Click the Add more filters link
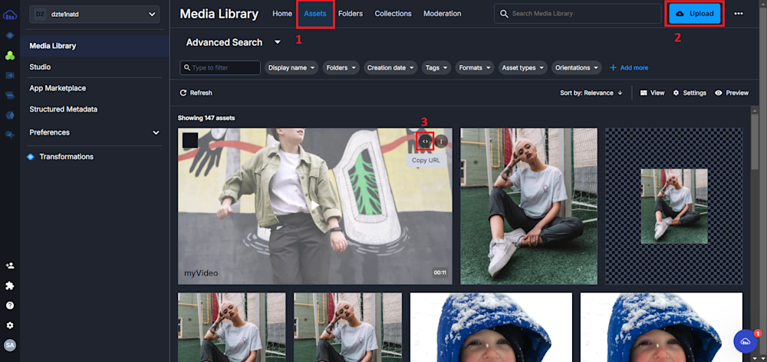The height and width of the screenshot is (362, 767). click(629, 68)
